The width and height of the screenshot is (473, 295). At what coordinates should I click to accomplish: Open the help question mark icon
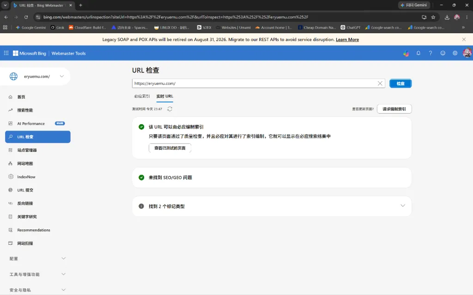click(x=431, y=53)
